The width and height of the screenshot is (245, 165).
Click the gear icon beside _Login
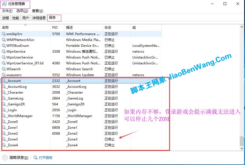tap(4, 110)
